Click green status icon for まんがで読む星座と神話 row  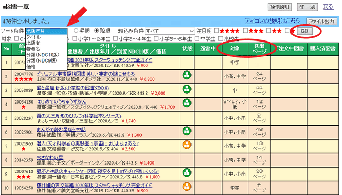(187, 131)
